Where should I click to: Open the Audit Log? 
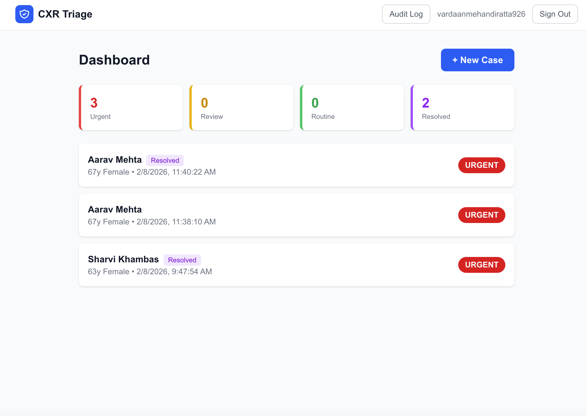point(406,14)
